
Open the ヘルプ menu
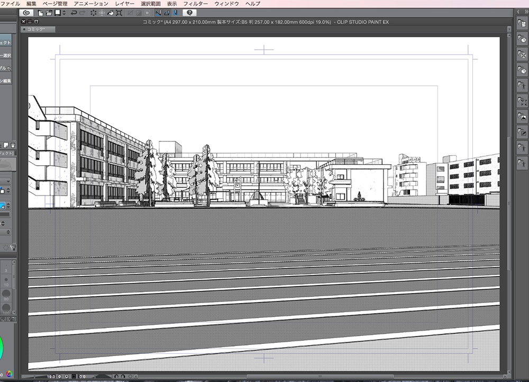coord(253,4)
